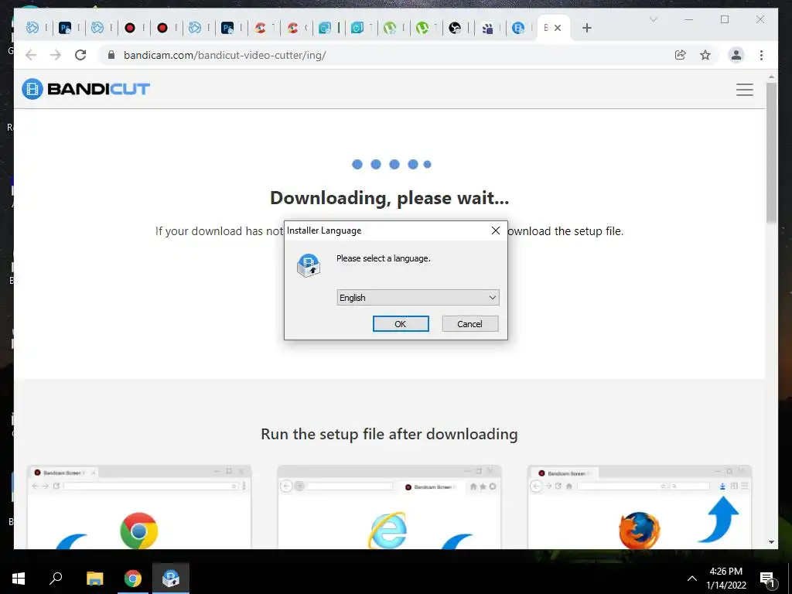Click OK in Installer Language dialog
Viewport: 792px width, 594px height.
click(401, 324)
